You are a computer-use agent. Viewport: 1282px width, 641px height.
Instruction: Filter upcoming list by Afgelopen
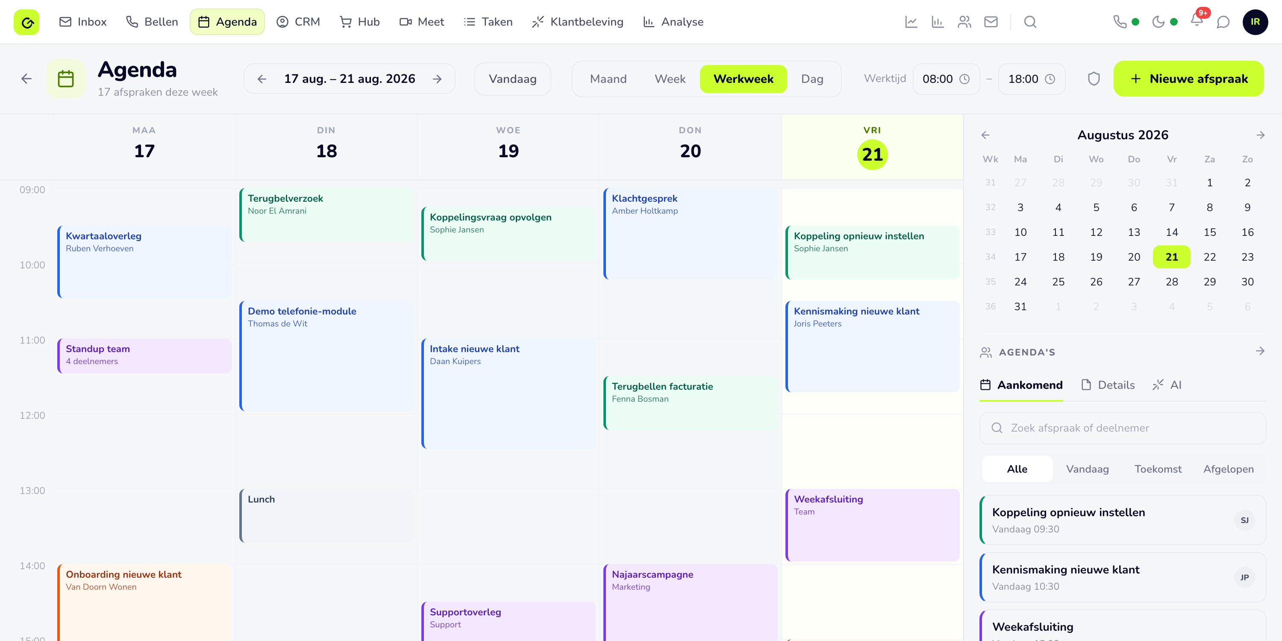pyautogui.click(x=1228, y=469)
